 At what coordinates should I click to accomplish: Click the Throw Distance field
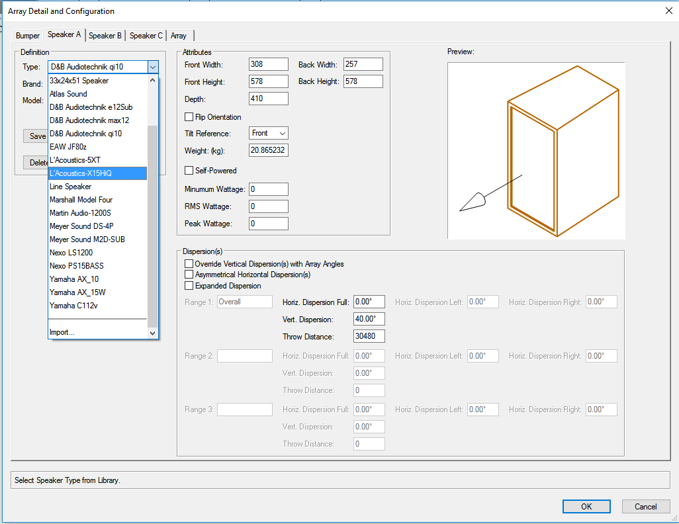coord(369,337)
